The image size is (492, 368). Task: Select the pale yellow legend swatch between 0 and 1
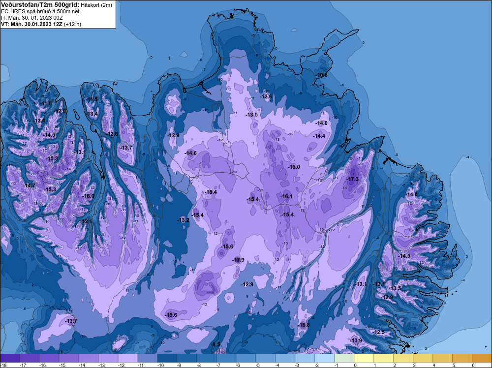(x=364, y=358)
